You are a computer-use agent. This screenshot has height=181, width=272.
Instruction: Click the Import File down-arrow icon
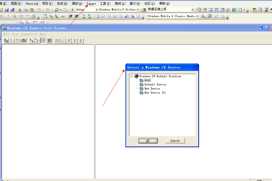(81, 41)
